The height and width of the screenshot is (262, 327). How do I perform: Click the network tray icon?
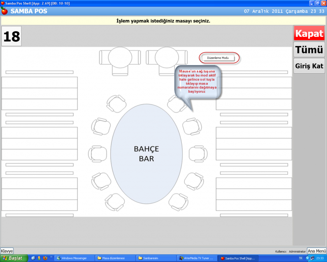312,258
